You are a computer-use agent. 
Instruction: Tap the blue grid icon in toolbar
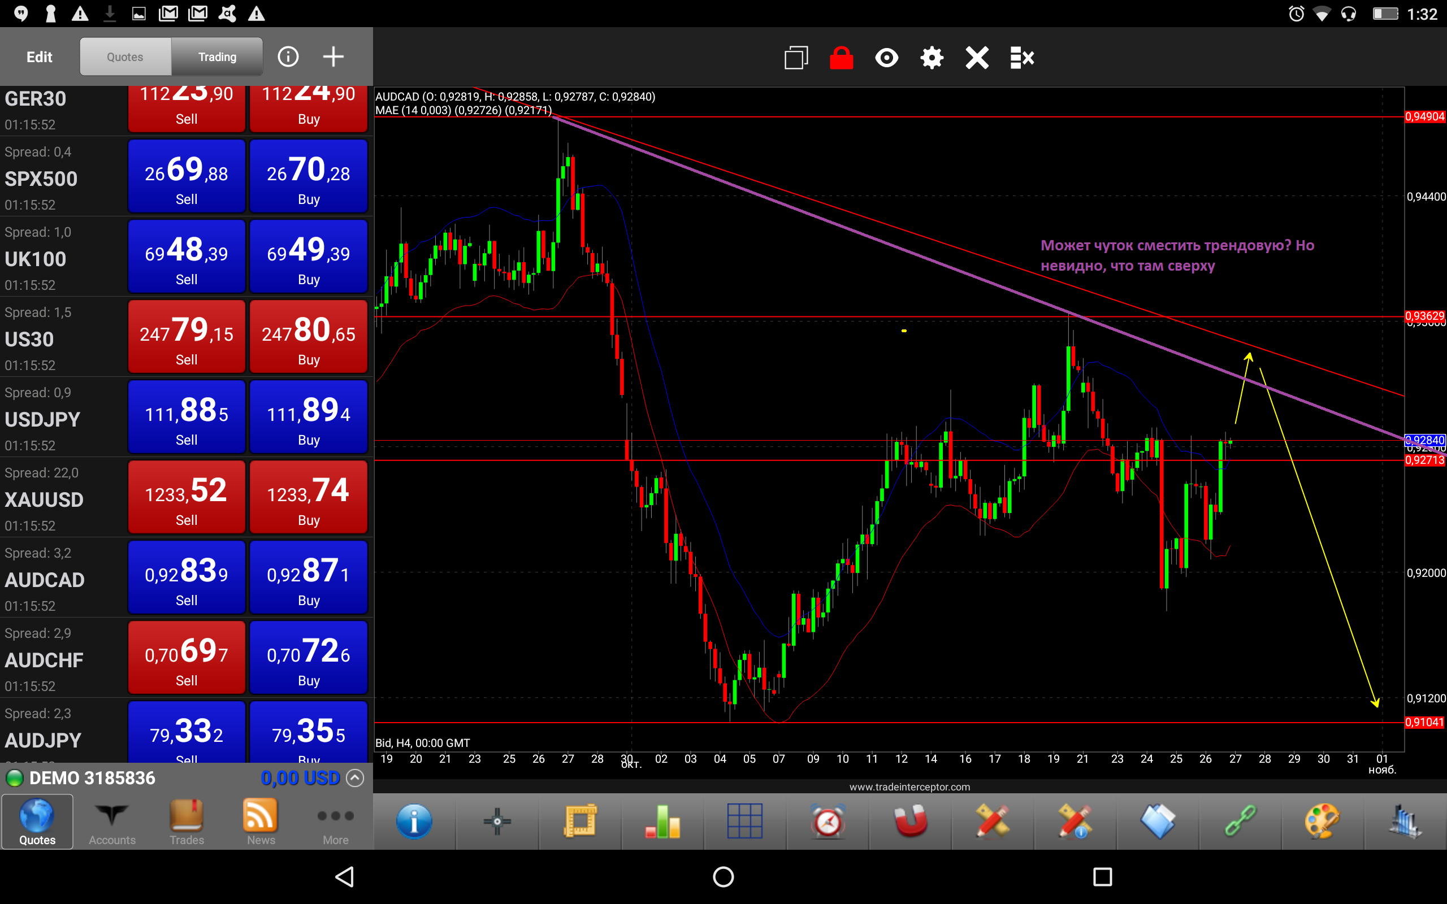tap(745, 821)
